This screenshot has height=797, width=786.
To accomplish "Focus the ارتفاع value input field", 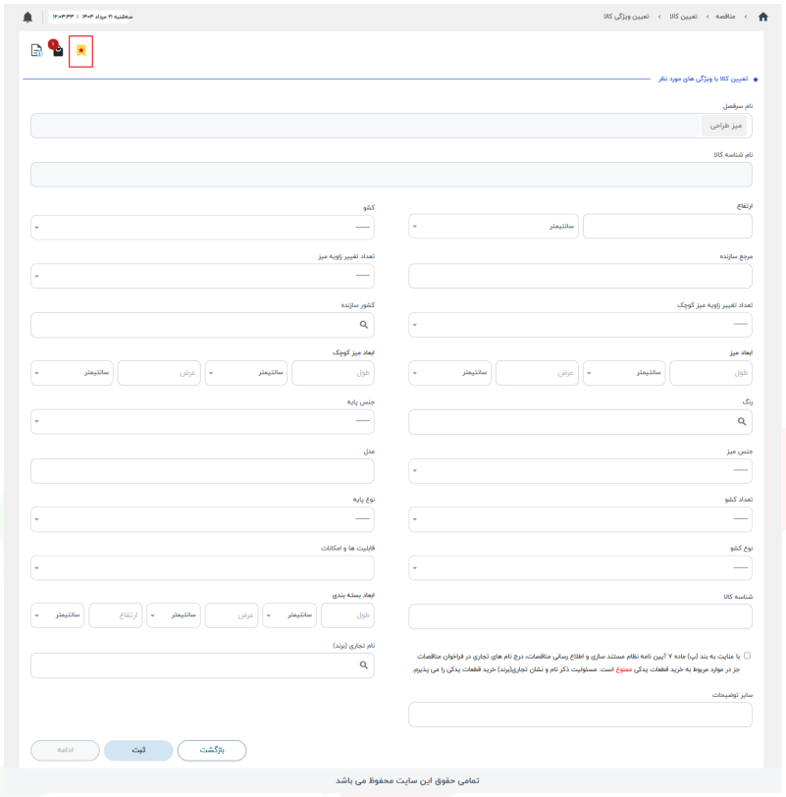I will (x=667, y=226).
